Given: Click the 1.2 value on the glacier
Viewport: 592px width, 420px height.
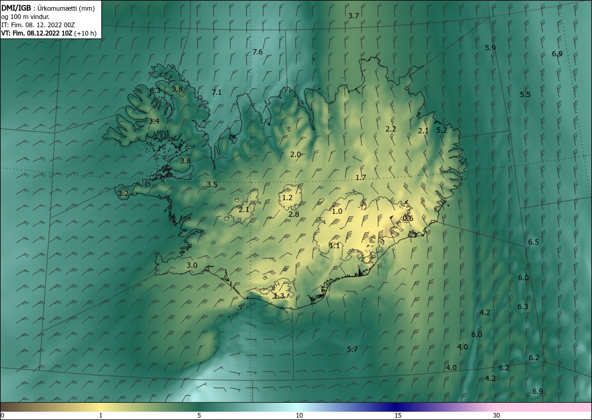Looking at the screenshot, I should point(287,198).
